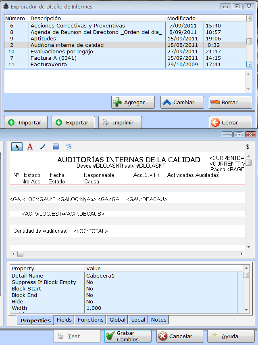Click Cerrar button
Image resolution: width=258 pixels, height=345 pixels.
click(x=230, y=122)
